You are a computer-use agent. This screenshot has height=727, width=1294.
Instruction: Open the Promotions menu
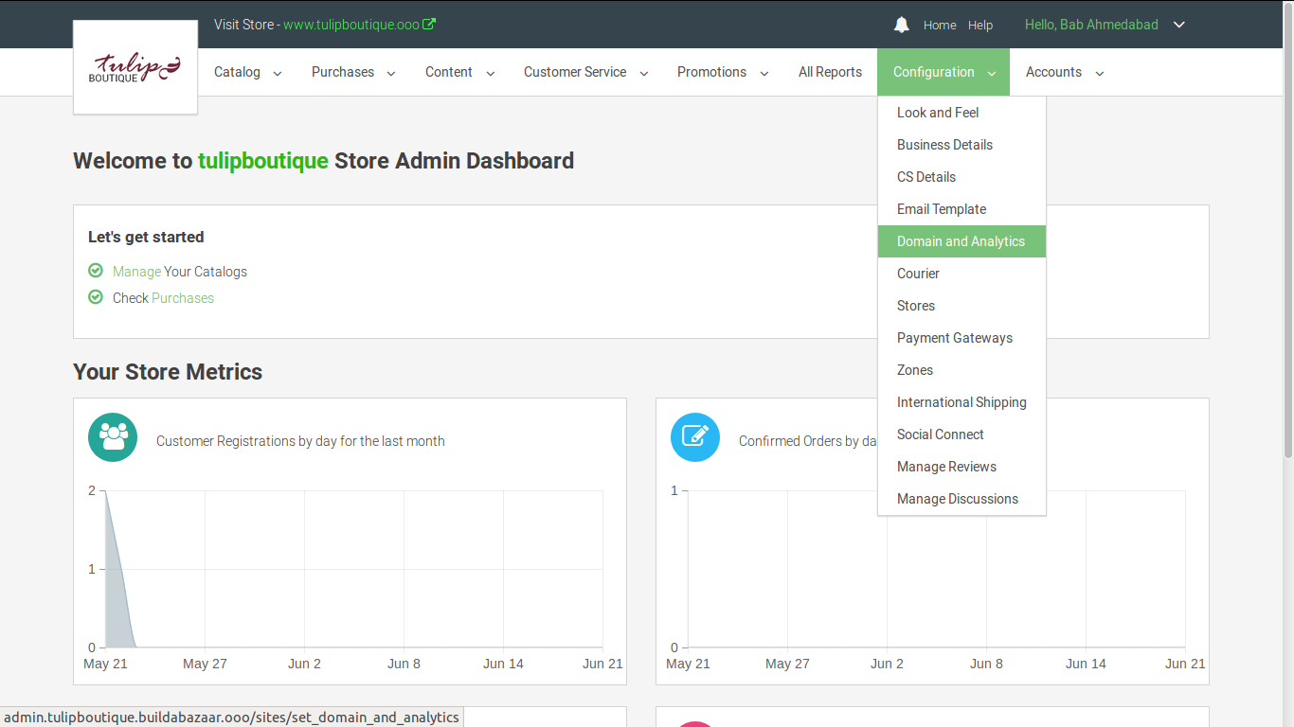[x=711, y=72]
